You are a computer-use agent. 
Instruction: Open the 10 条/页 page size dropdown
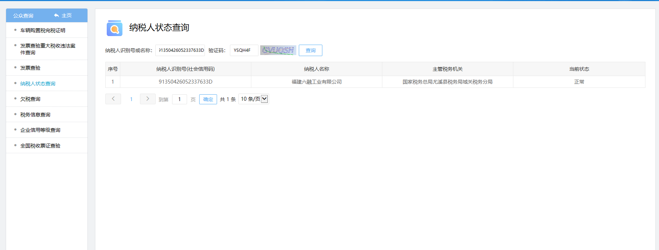tap(254, 99)
